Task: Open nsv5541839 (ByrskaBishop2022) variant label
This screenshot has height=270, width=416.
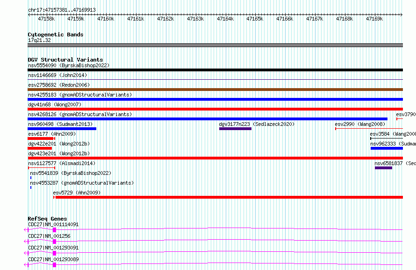Action: [x=71, y=173]
